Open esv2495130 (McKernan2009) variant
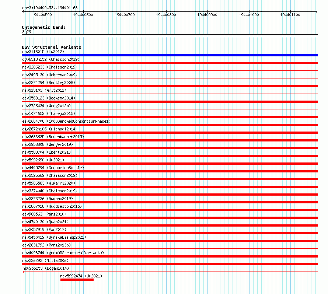 tap(50, 75)
